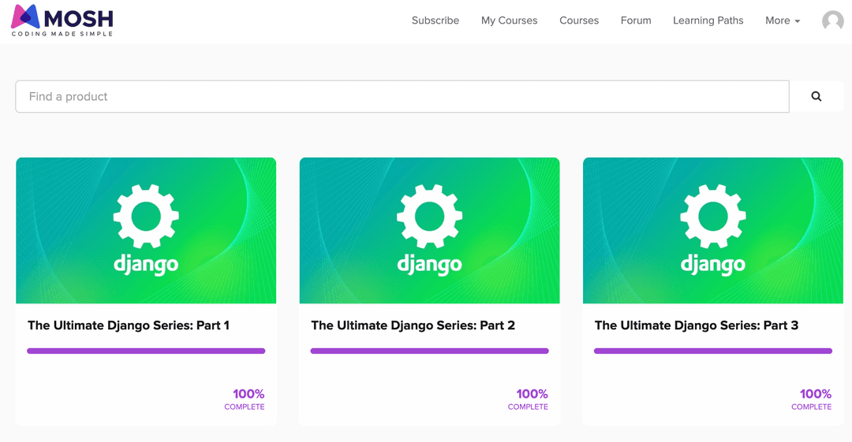
Task: Go to My Courses
Action: [x=509, y=20]
